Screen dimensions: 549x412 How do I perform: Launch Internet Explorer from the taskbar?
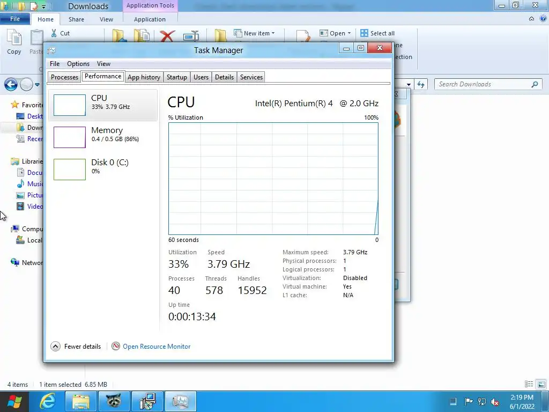click(x=47, y=401)
